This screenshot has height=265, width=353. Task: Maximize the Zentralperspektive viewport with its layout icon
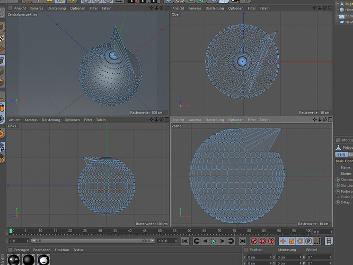pyautogui.click(x=166, y=8)
